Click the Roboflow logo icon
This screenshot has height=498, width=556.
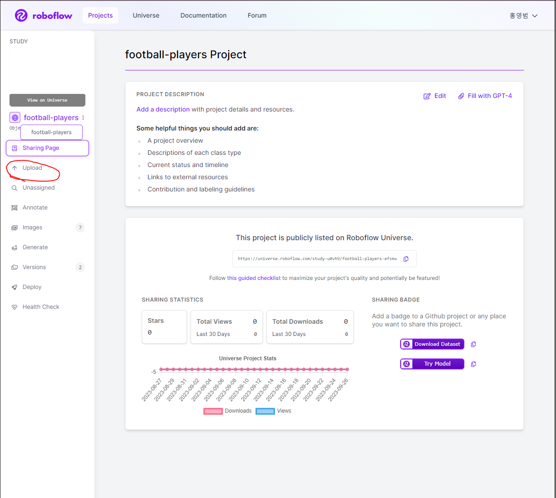(x=21, y=15)
